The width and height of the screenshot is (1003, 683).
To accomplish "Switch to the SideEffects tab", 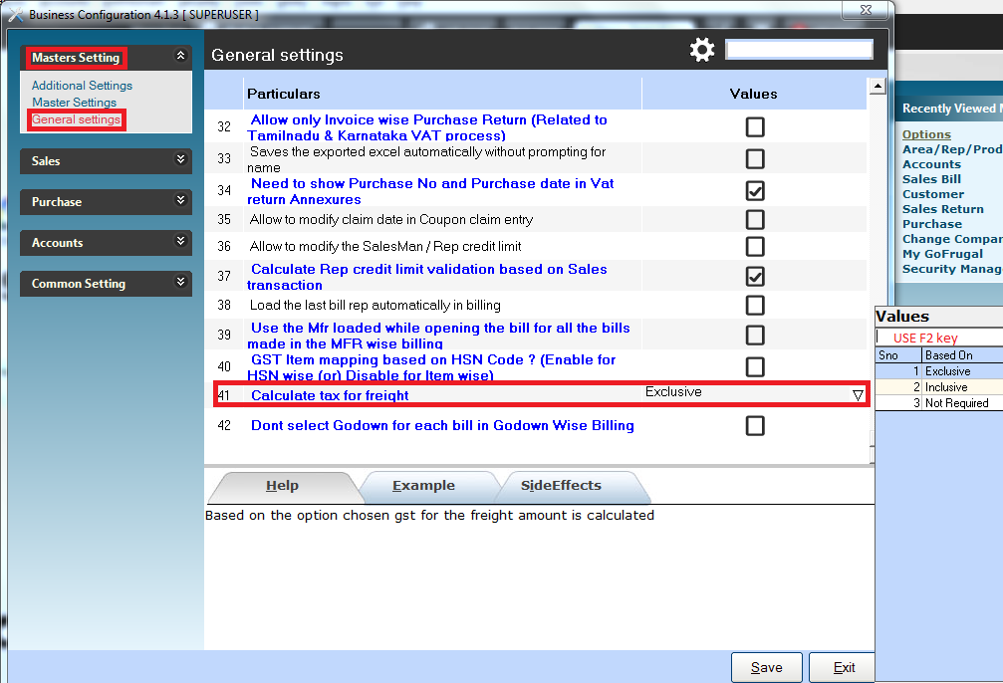I will click(x=561, y=486).
